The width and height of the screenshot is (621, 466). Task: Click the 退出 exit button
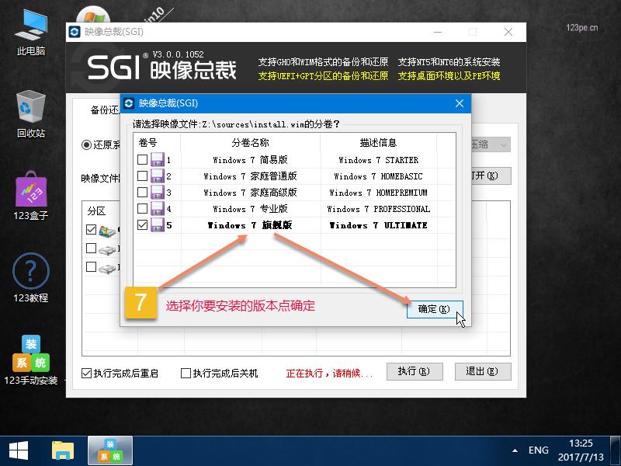coord(483,371)
